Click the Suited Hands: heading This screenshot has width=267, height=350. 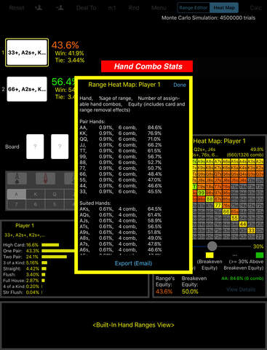pyautogui.click(x=95, y=203)
